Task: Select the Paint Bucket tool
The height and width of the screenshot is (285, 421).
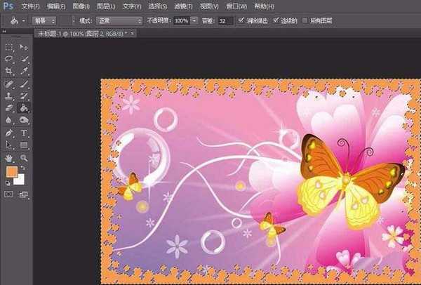Action: pos(24,108)
